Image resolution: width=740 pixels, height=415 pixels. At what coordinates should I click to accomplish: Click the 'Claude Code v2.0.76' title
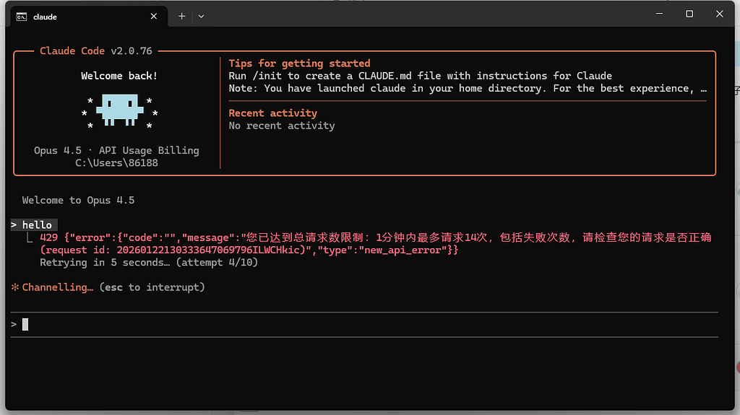pos(96,51)
